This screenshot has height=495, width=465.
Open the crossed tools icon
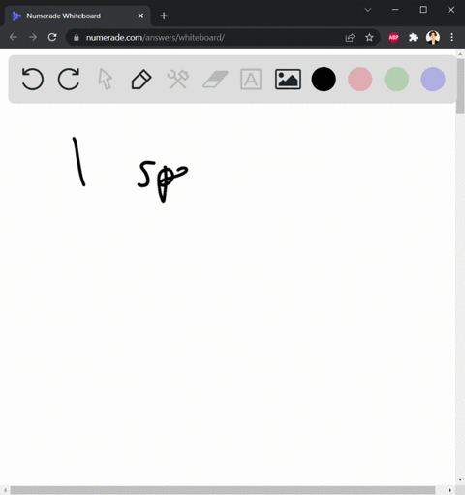pyautogui.click(x=178, y=79)
